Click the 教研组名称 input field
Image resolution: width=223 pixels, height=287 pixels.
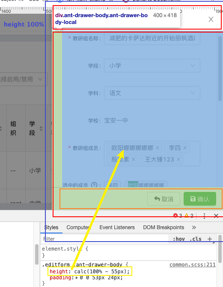[152, 38]
